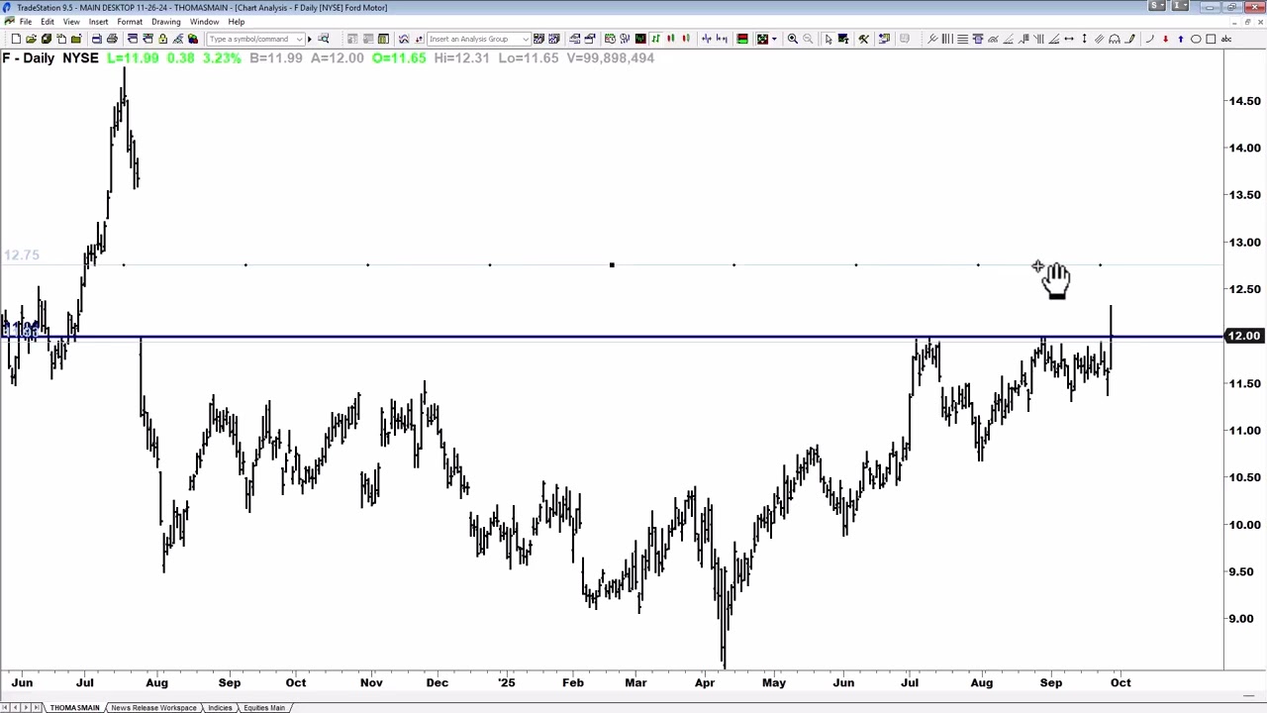Switch to Equities Main workspace tab
The width and height of the screenshot is (1267, 713).
pos(264,707)
